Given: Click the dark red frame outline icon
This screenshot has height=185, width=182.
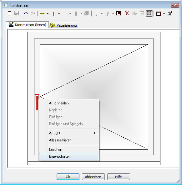Looking at the screenshot, I should (159, 13).
